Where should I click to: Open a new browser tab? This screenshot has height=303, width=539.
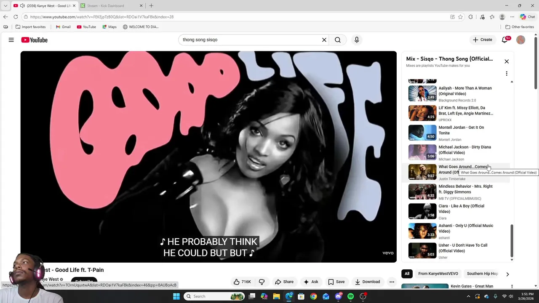point(151,6)
